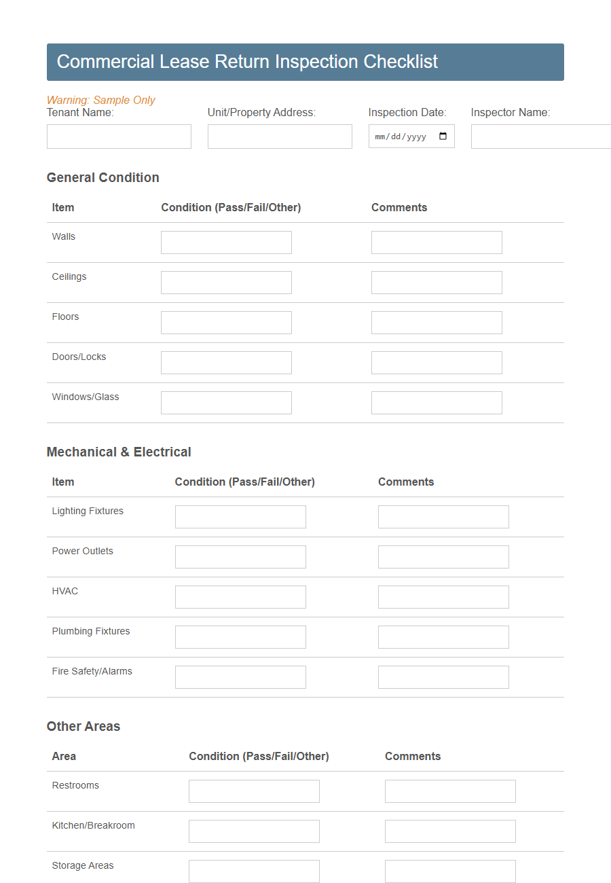Click the Comments field for Floors
The height and width of the screenshot is (883, 611).
coord(437,322)
